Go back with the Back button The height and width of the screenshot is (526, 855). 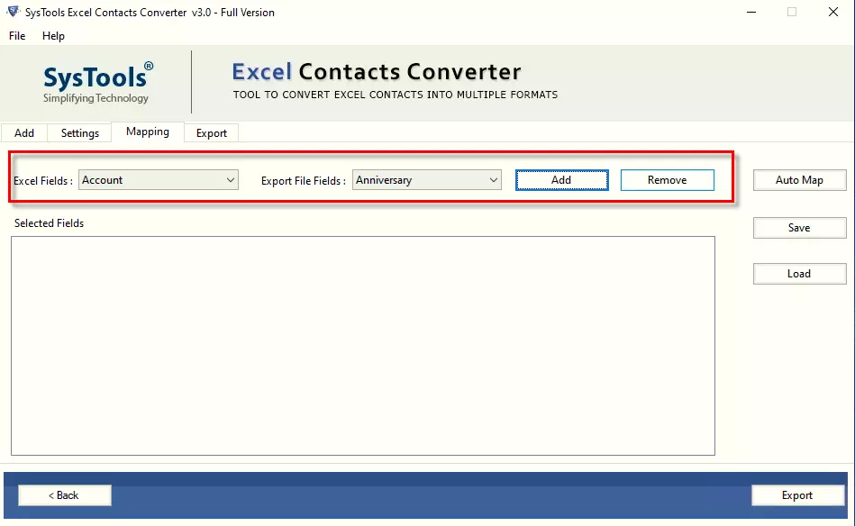(64, 495)
